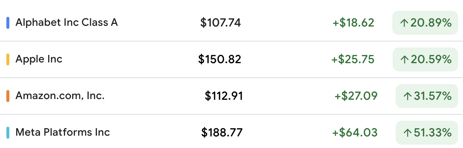Click the +$18.62 change value
The height and width of the screenshot is (148, 463).
[353, 23]
